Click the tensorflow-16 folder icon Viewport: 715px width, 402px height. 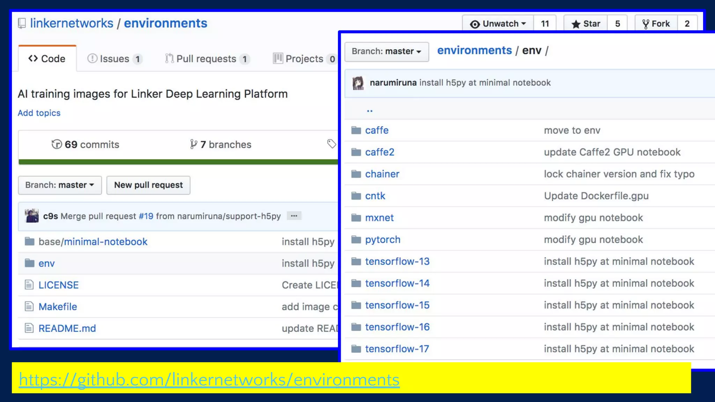point(356,327)
